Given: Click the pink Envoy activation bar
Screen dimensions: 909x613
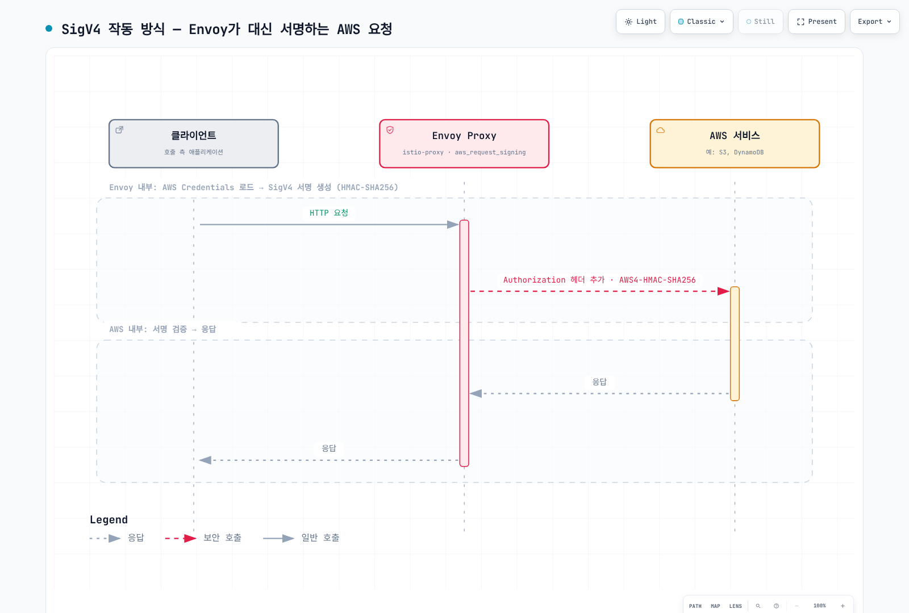Looking at the screenshot, I should [464, 343].
